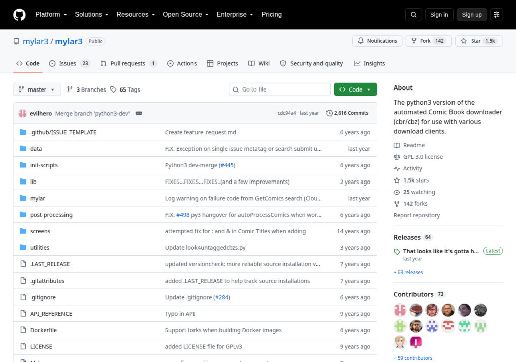The width and height of the screenshot is (516, 362).
Task: Open the master branch selector dropdown
Action: point(37,89)
